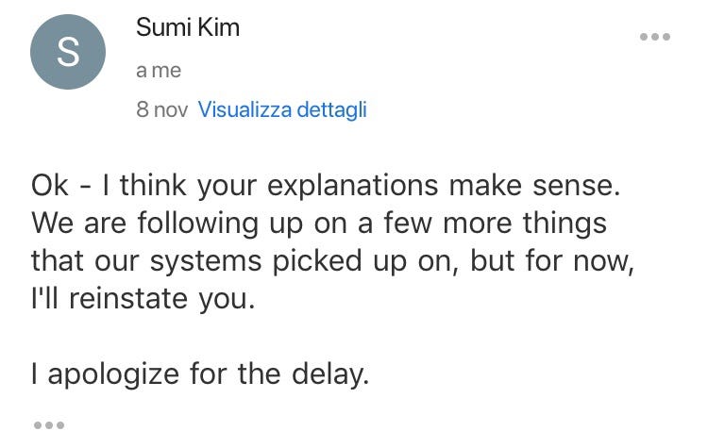
Task: Click the word "apologize" in the message
Action: pyautogui.click(x=113, y=375)
